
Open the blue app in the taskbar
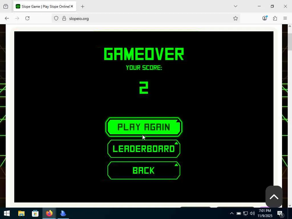[63, 213]
